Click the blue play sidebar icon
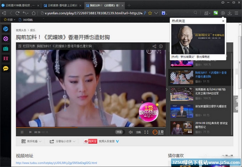The image size is (242, 167). 6,29
